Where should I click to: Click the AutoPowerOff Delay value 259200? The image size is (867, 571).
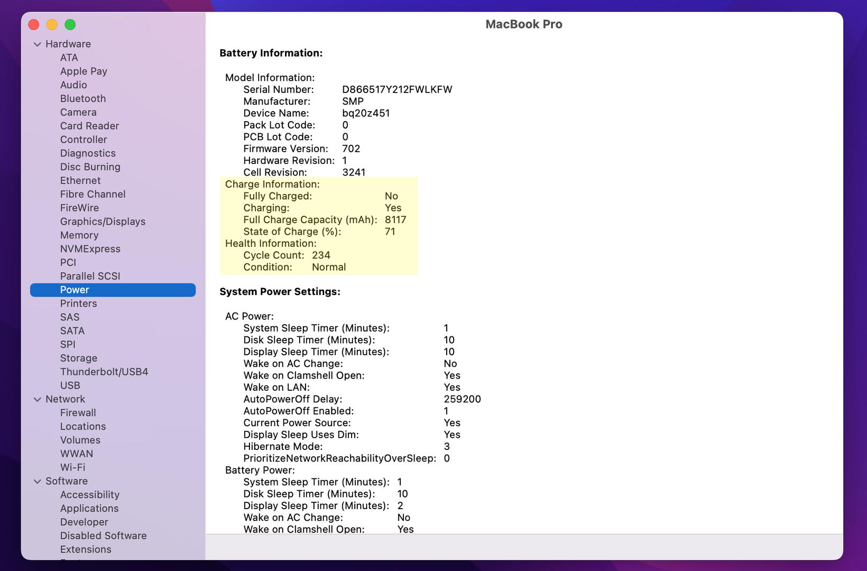[x=462, y=400]
